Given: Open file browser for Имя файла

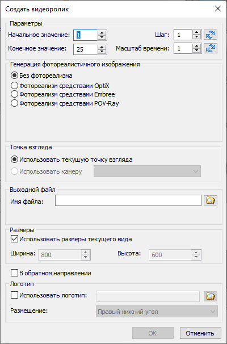Looking at the screenshot, I should tap(211, 200).
